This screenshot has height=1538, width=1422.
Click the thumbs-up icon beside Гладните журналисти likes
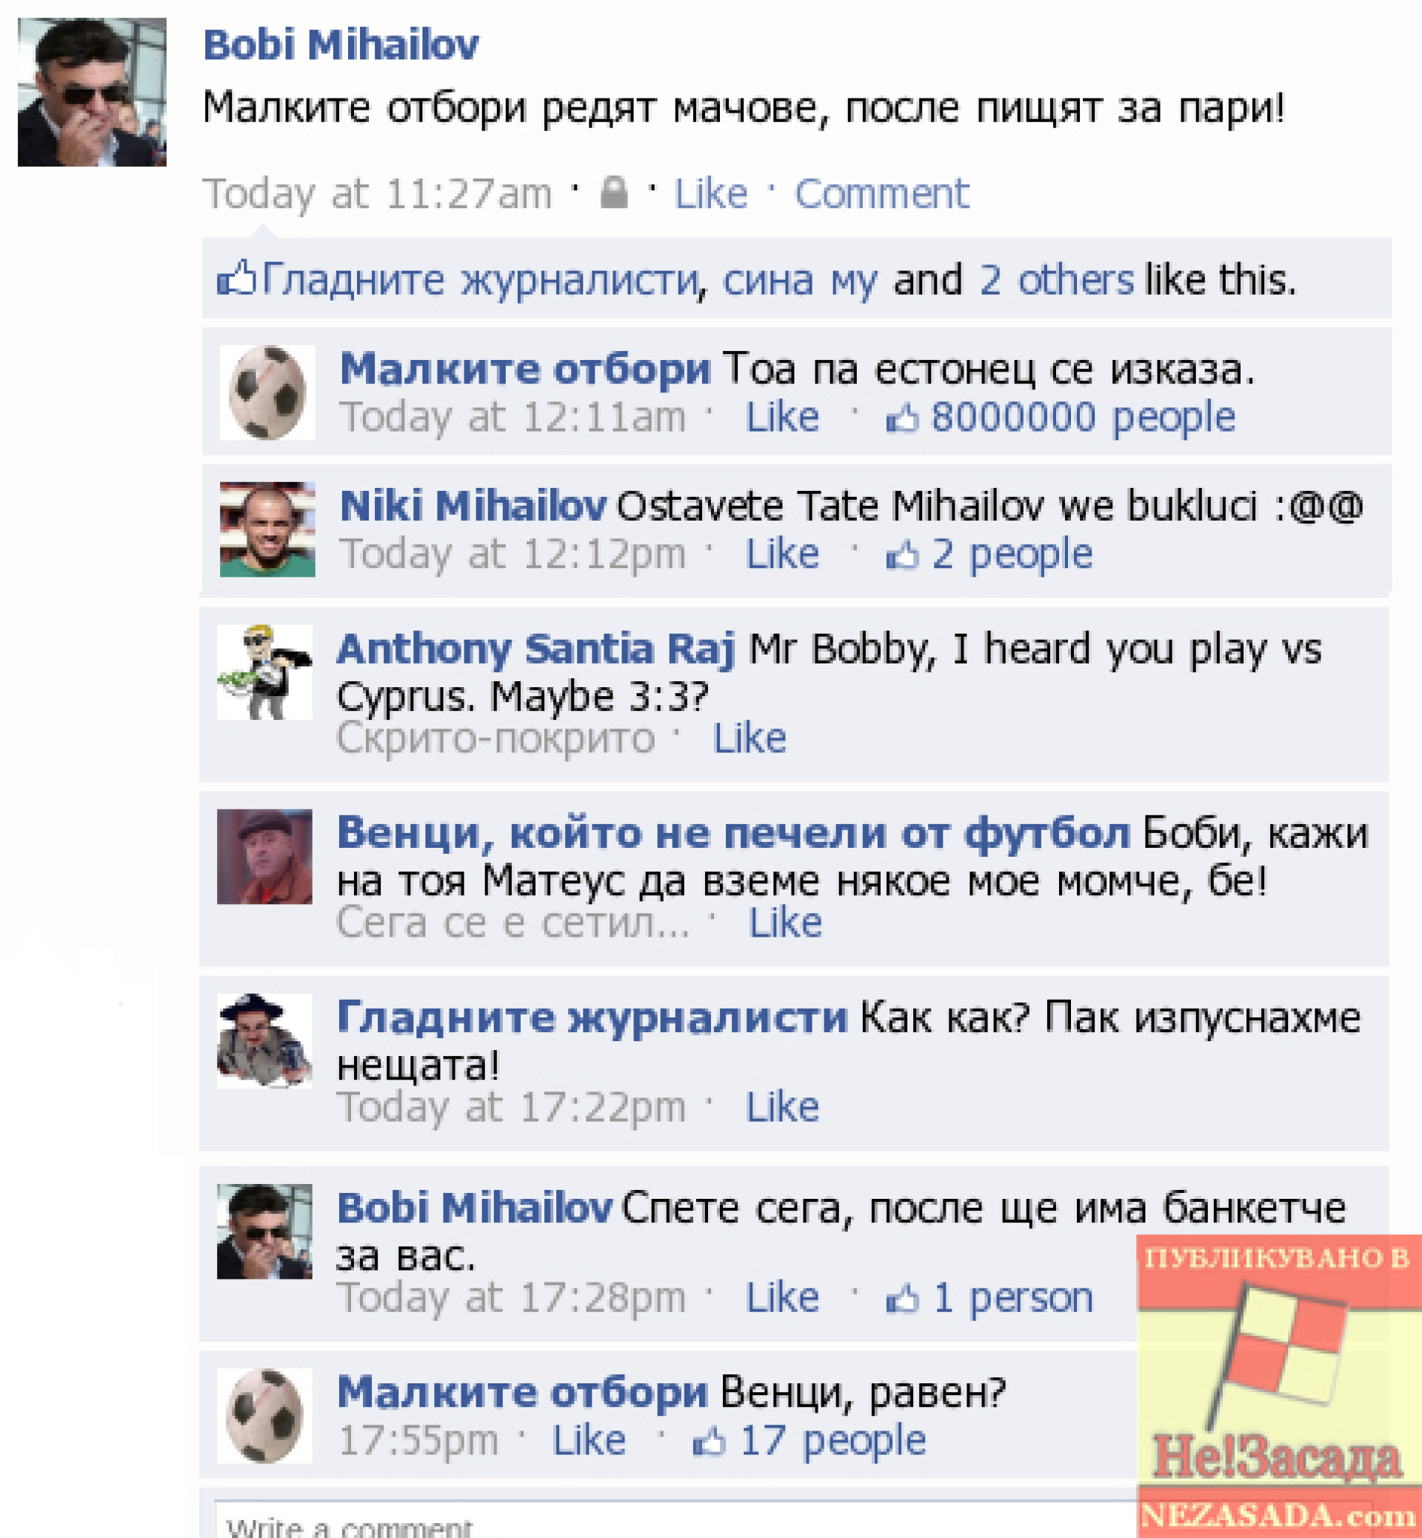point(236,278)
